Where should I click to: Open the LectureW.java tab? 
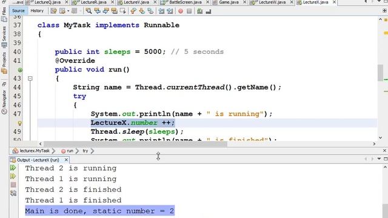(x=272, y=2)
